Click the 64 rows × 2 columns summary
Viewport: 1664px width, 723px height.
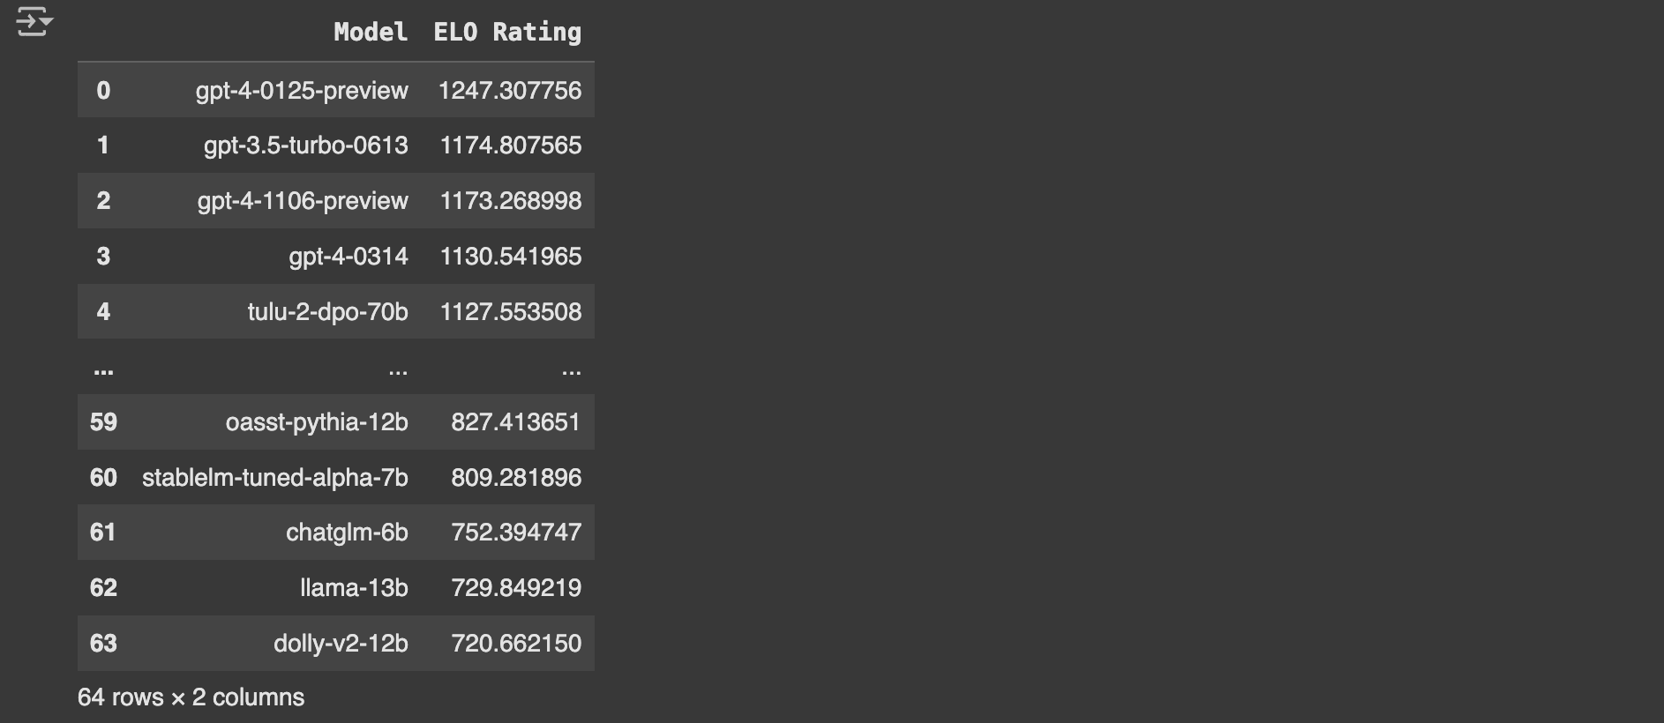pyautogui.click(x=191, y=697)
